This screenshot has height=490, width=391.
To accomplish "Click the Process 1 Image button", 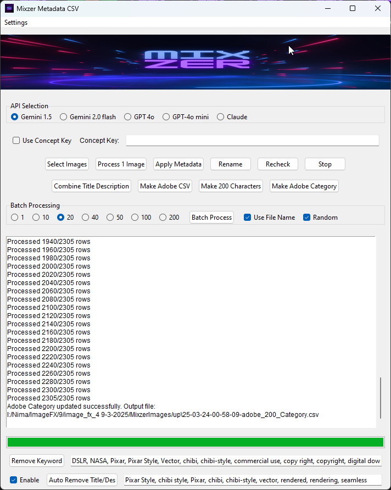I will (121, 164).
